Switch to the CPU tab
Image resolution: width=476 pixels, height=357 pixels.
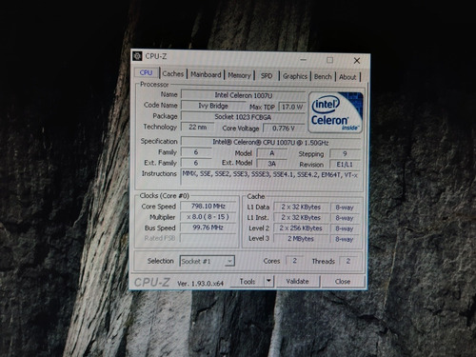click(x=146, y=72)
